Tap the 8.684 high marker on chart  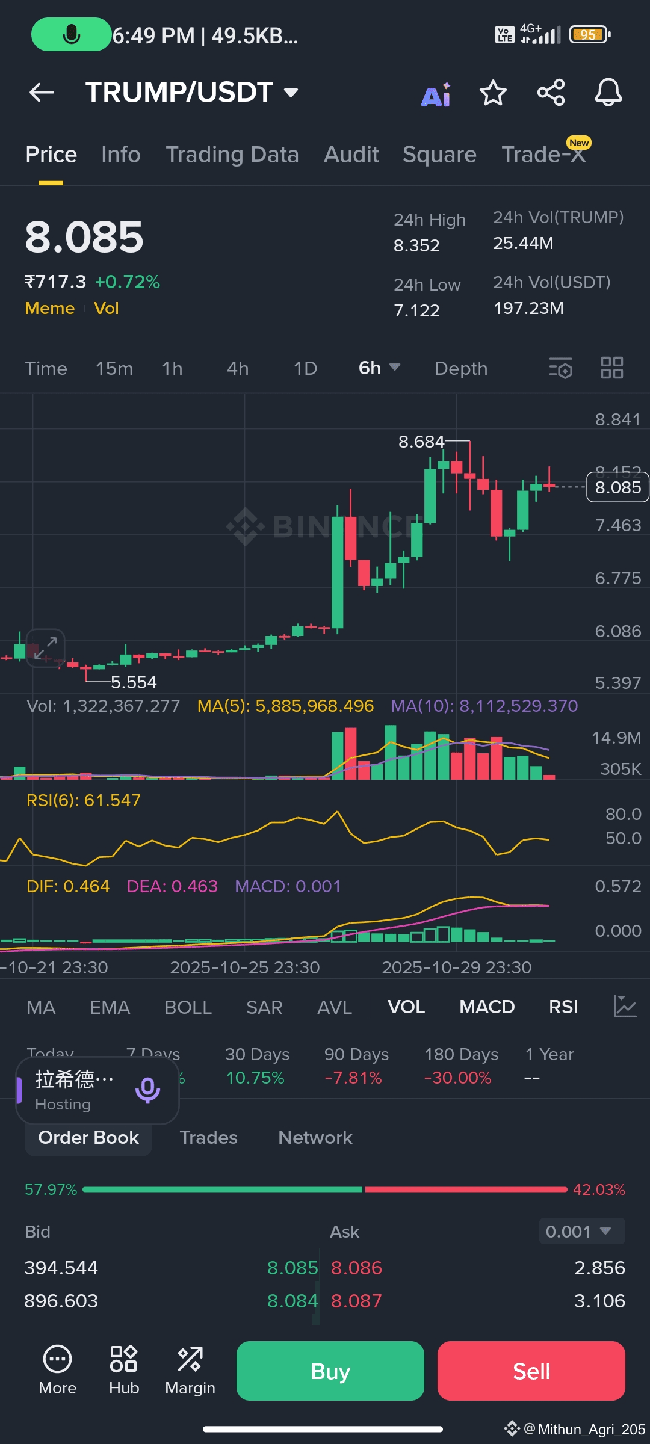coord(421,442)
